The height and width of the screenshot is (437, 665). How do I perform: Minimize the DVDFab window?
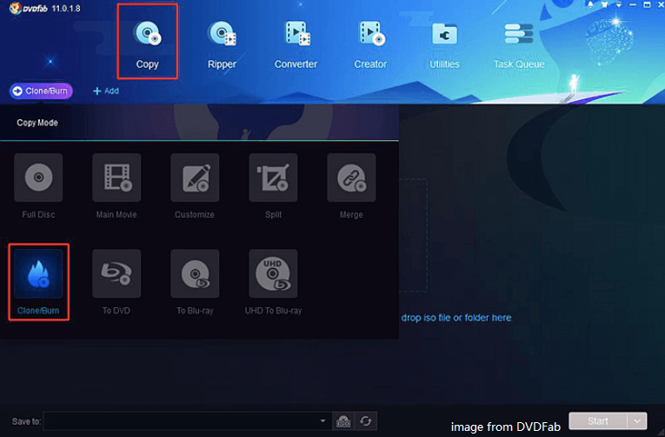pos(633,4)
